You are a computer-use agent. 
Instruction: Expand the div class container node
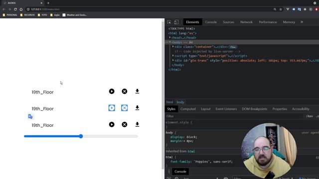coord(173,47)
